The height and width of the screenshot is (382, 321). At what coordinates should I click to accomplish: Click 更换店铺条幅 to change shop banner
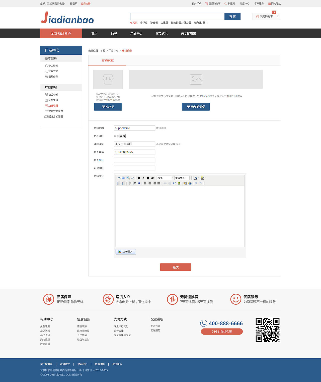(196, 107)
